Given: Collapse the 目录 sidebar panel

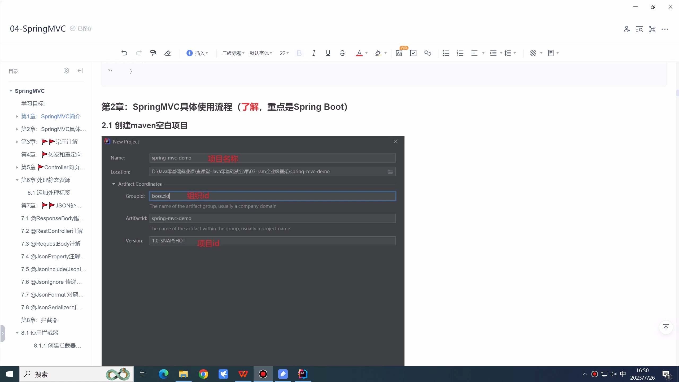Looking at the screenshot, I should [80, 70].
